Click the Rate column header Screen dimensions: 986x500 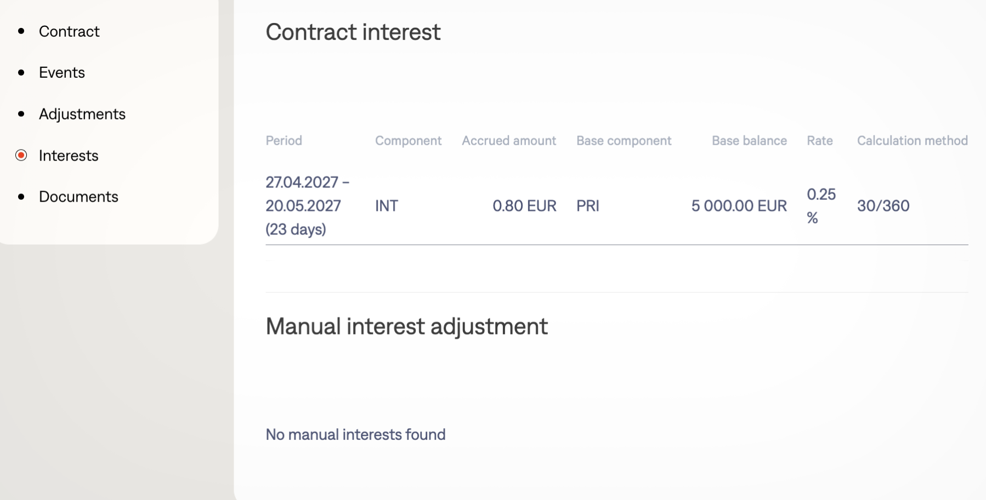819,141
